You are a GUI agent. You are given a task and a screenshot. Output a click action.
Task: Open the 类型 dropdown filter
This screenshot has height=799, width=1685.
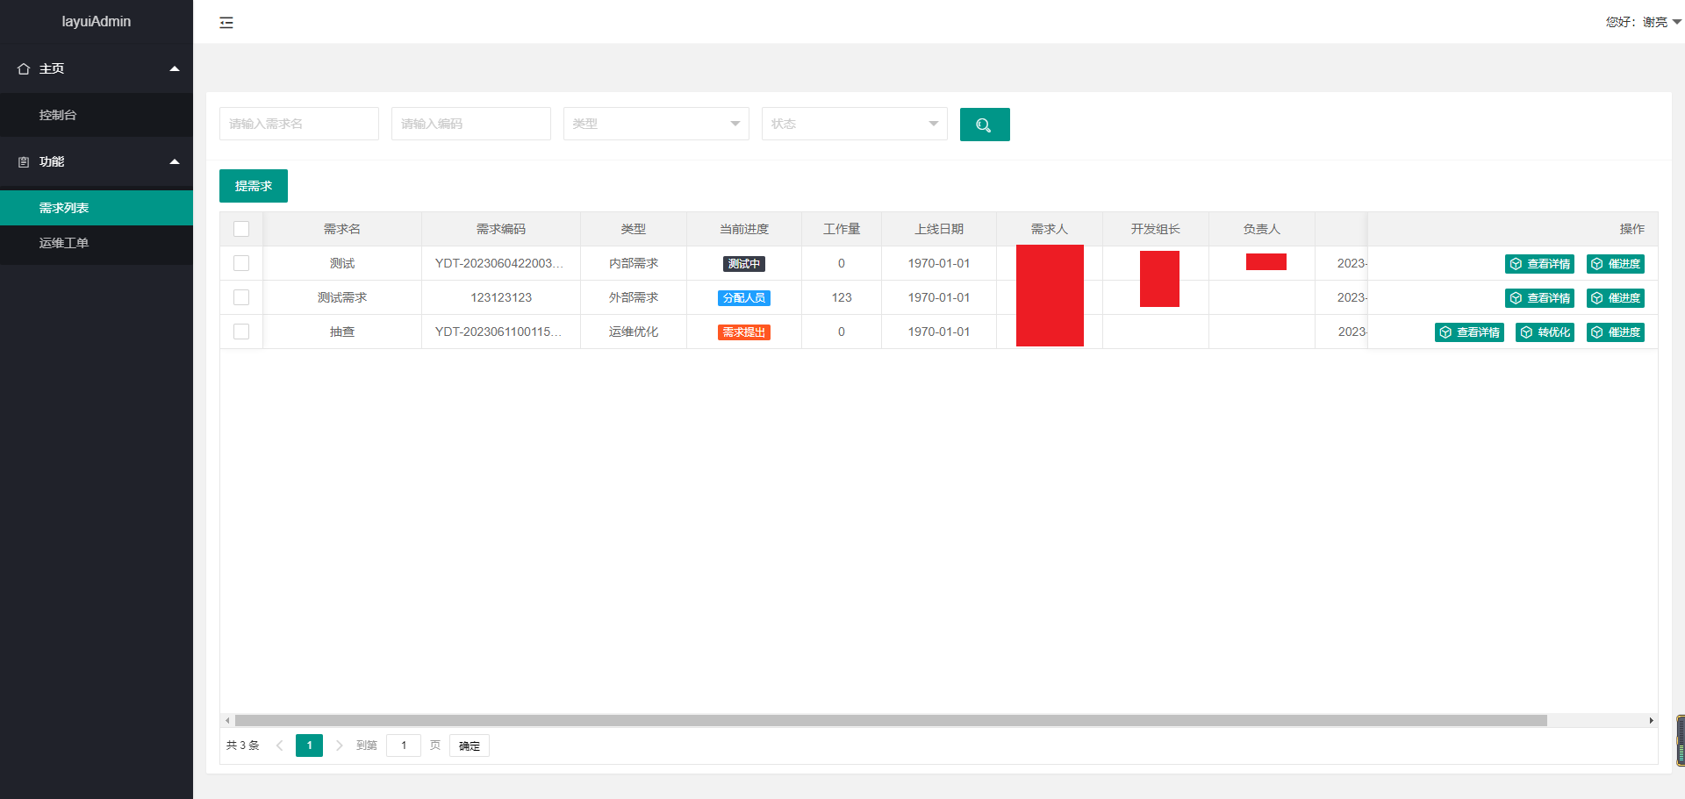click(x=656, y=124)
